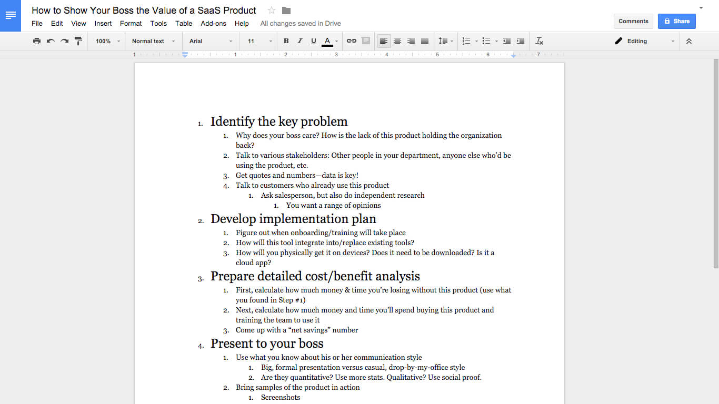Increase indent
The width and height of the screenshot is (719, 404).
click(x=521, y=41)
